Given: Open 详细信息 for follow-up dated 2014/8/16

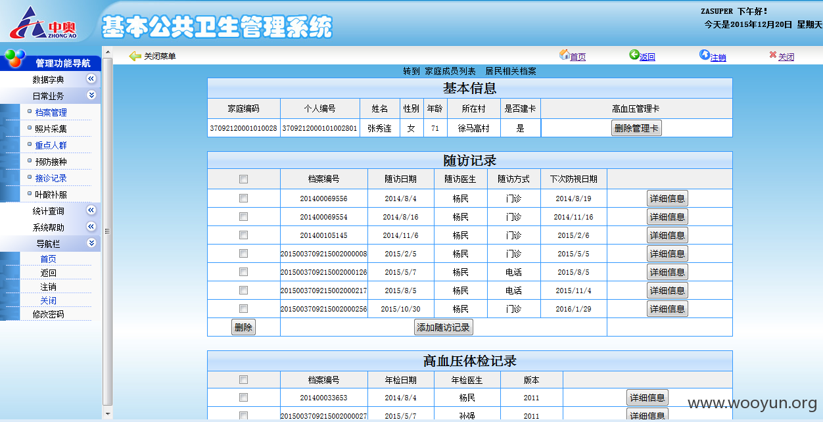Looking at the screenshot, I should click(667, 217).
